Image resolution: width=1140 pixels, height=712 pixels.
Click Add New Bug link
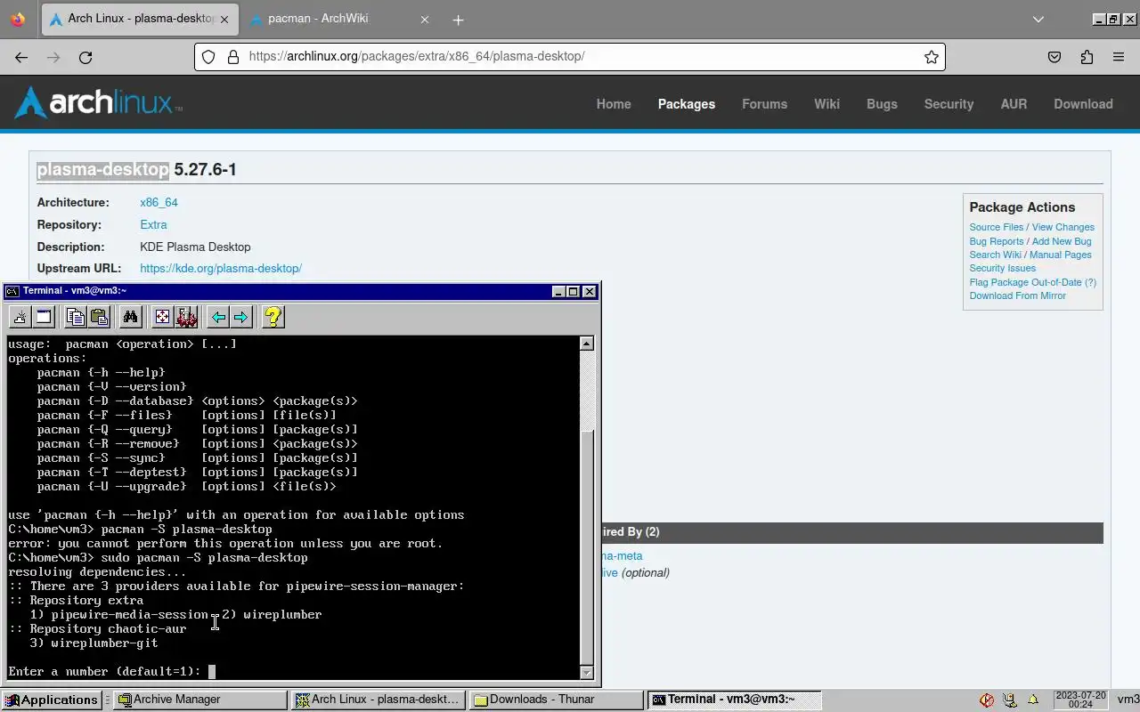[1061, 241]
